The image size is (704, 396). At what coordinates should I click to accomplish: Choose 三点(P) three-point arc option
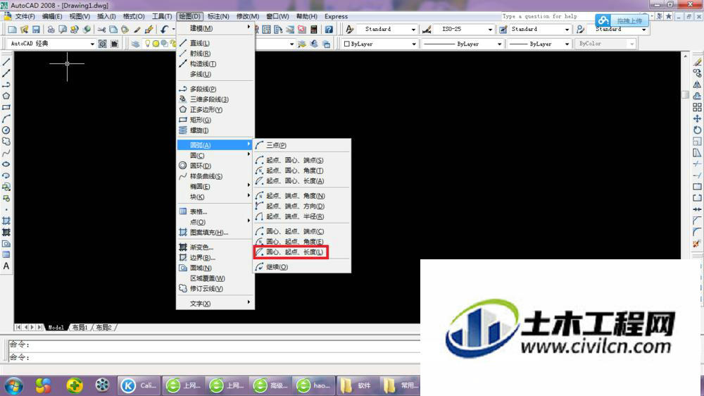click(302, 145)
